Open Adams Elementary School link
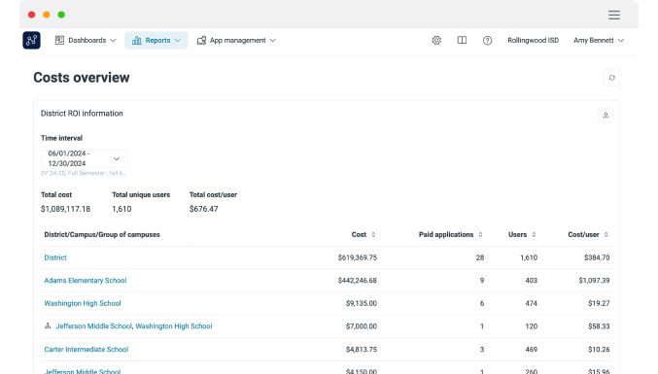This screenshot has width=658, height=374. point(86,281)
